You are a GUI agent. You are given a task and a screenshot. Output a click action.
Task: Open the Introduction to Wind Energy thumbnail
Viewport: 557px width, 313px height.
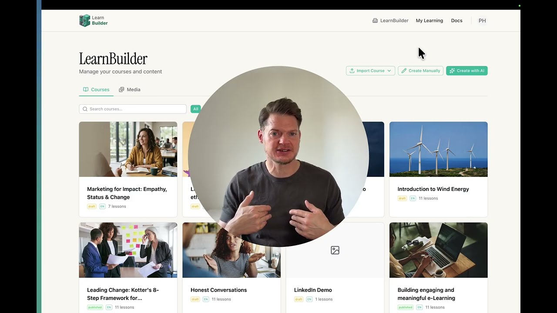[438, 149]
